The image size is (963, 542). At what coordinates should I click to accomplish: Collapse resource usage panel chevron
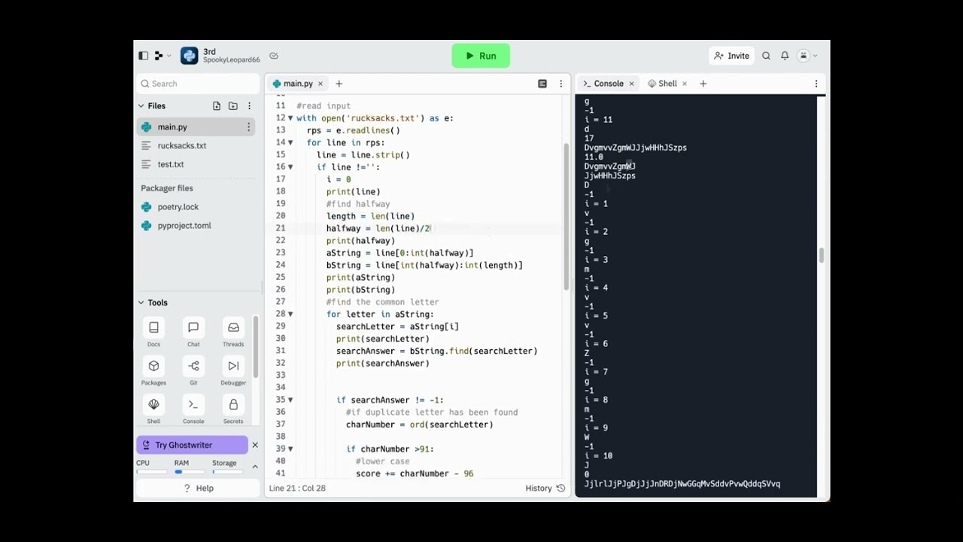click(255, 467)
